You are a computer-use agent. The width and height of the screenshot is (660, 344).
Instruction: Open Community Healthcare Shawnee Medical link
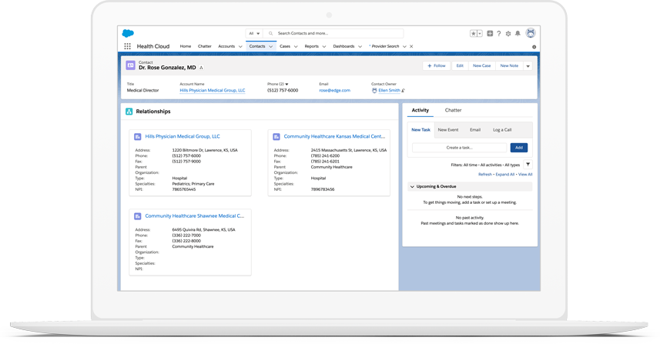195,216
